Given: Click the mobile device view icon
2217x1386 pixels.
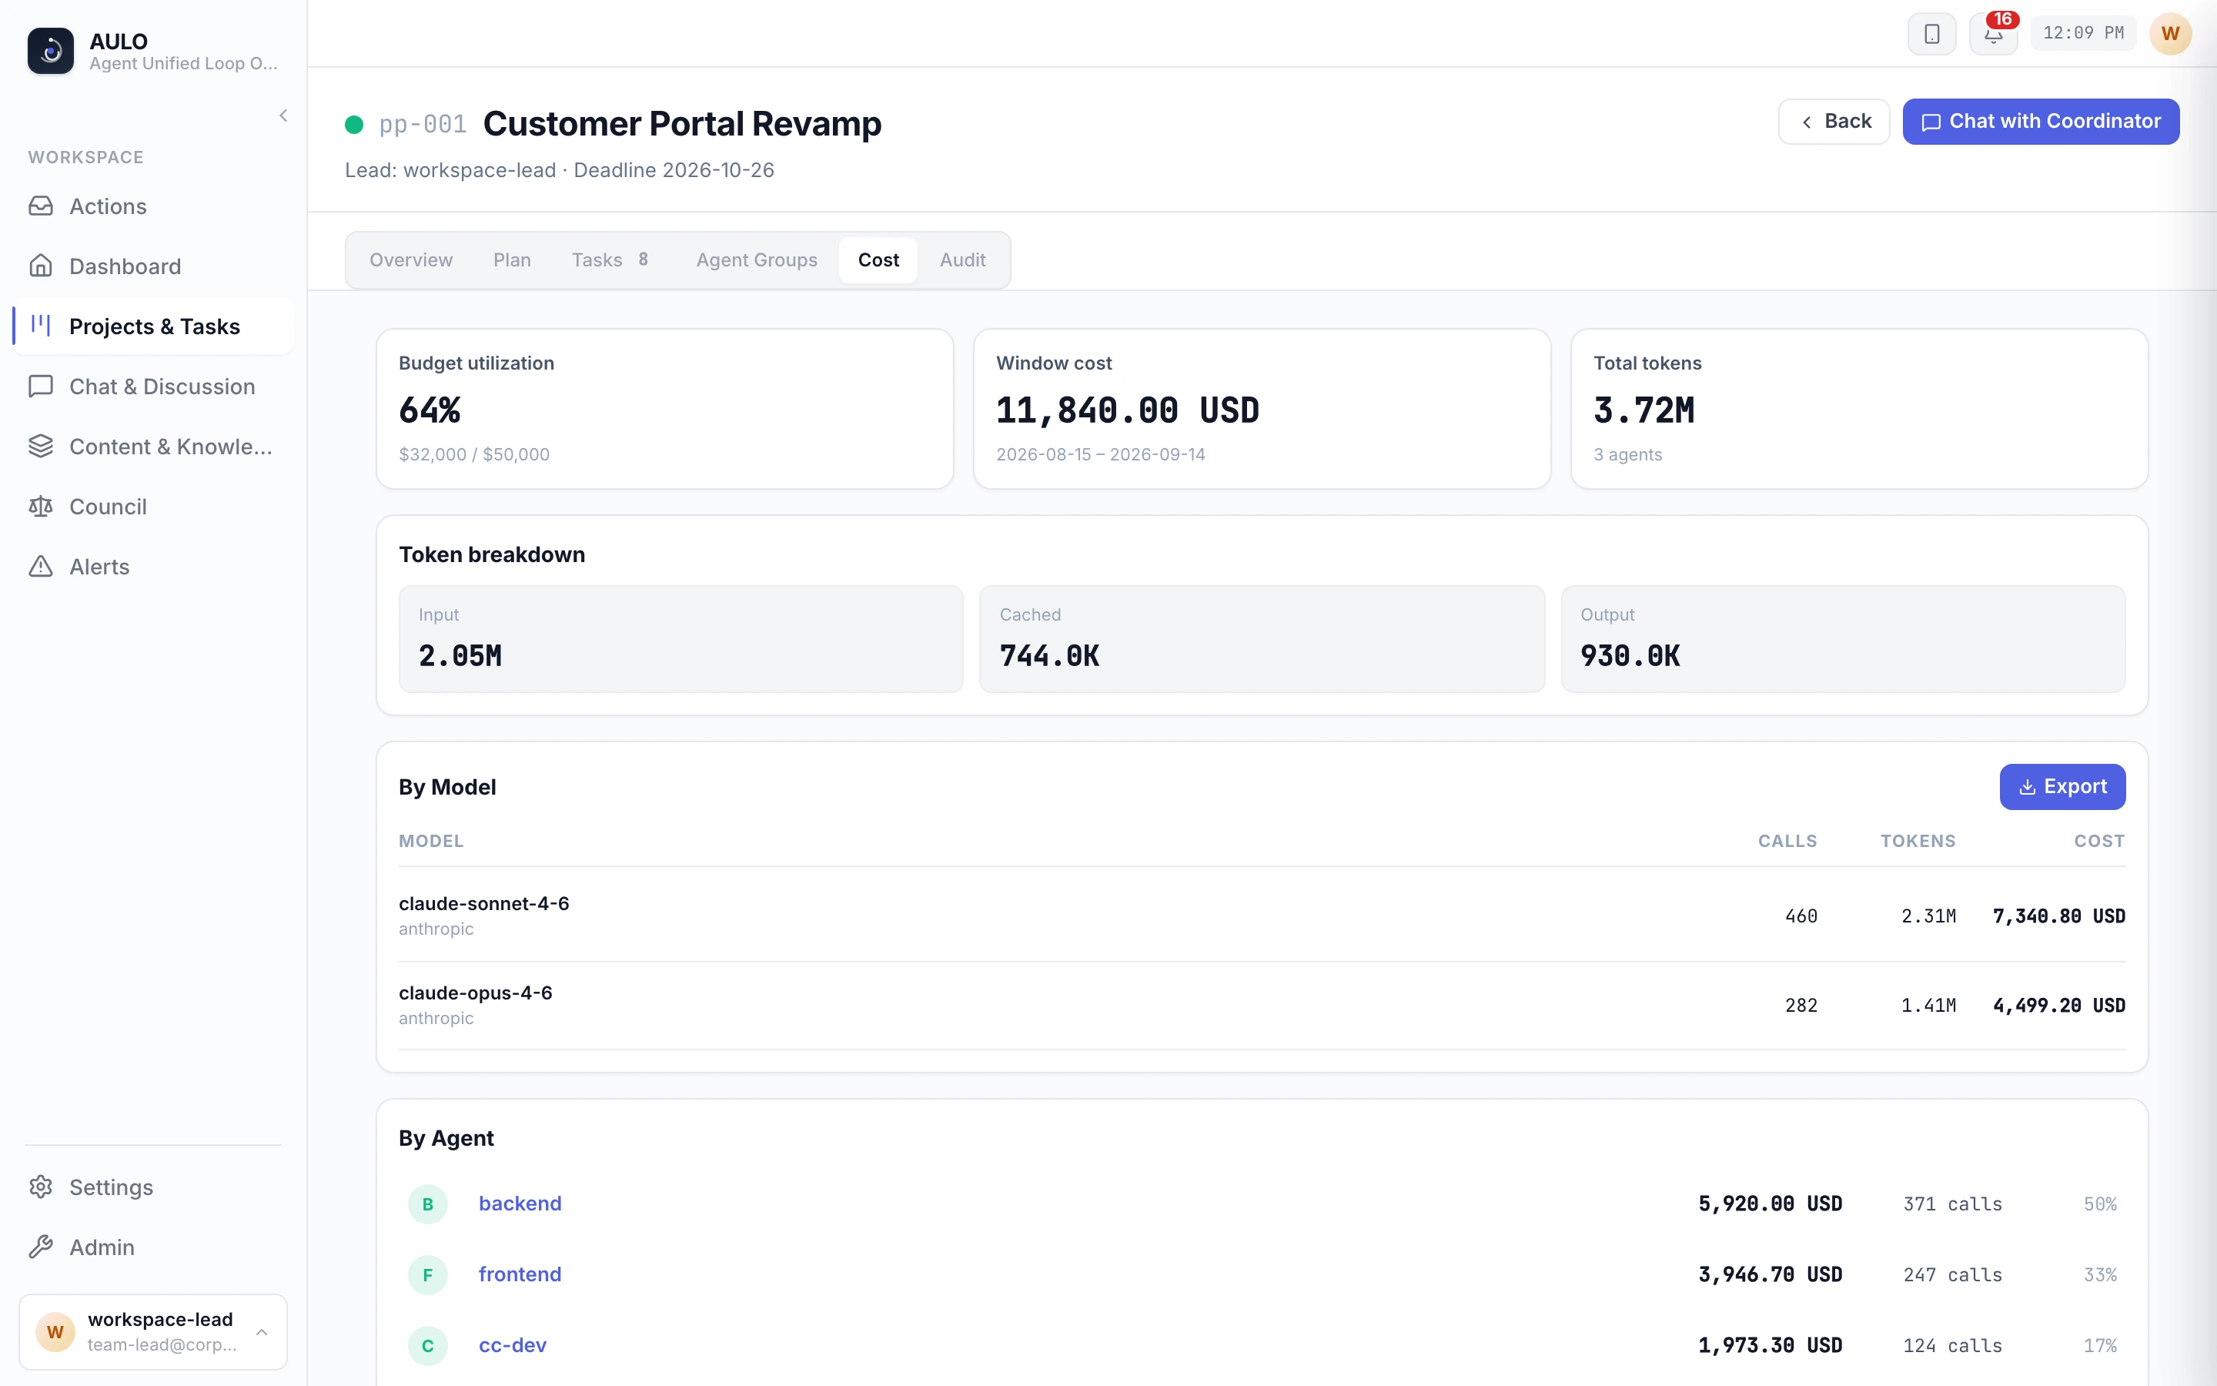Looking at the screenshot, I should 1931,34.
